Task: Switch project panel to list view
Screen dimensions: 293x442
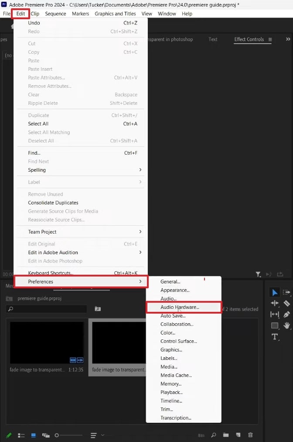Action: tap(21, 435)
